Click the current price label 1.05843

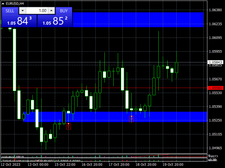pyautogui.click(x=215, y=62)
